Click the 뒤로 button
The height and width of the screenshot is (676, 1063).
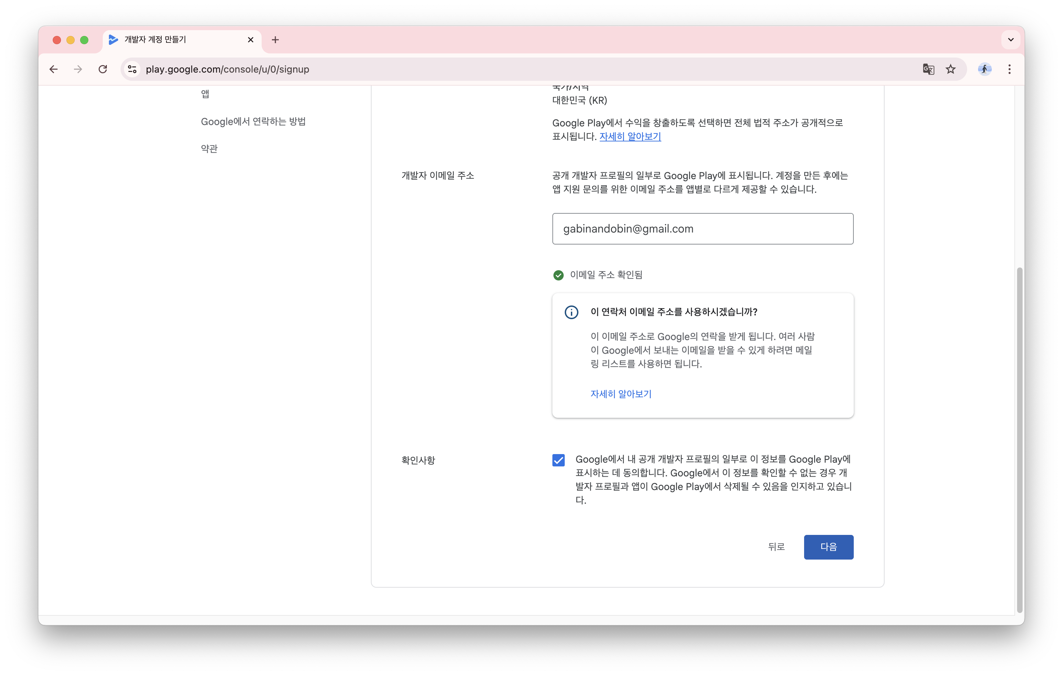point(776,547)
